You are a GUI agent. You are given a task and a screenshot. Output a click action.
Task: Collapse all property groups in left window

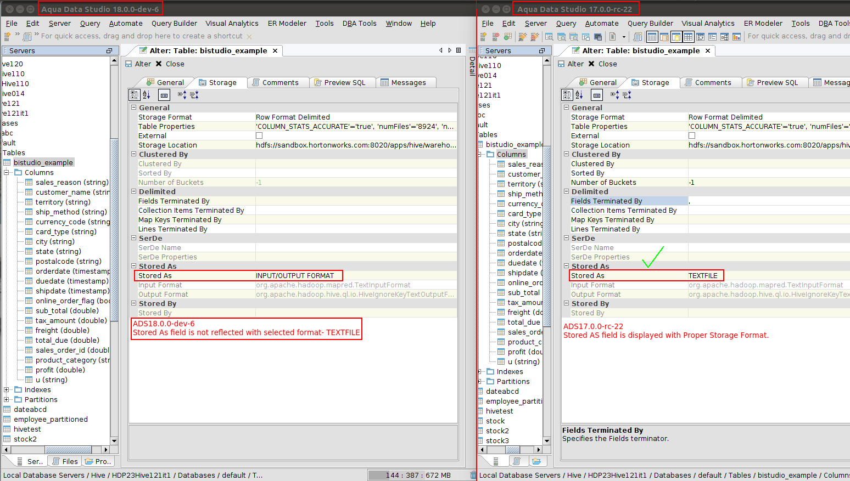(x=194, y=95)
